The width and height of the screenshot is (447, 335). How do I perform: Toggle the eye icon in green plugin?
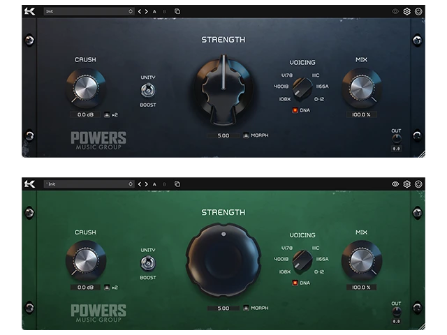(x=395, y=184)
